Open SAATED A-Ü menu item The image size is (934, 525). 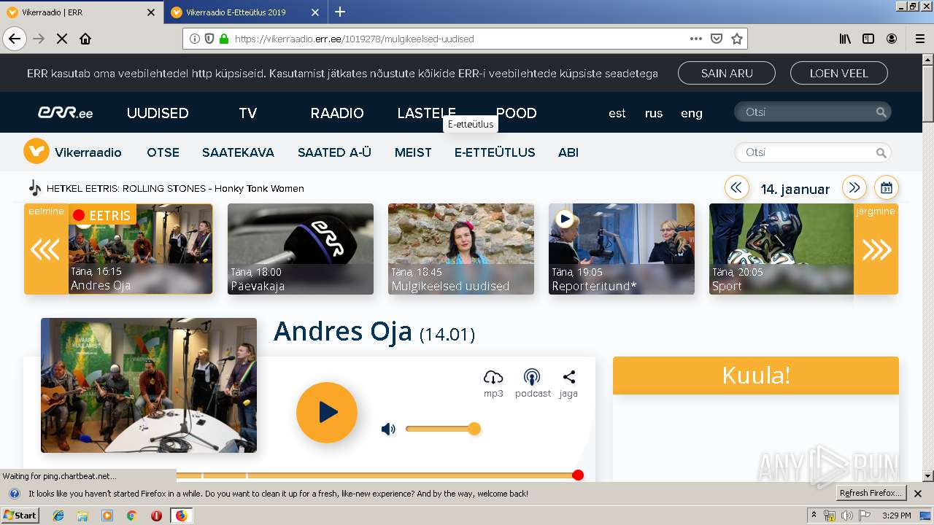[x=335, y=152]
